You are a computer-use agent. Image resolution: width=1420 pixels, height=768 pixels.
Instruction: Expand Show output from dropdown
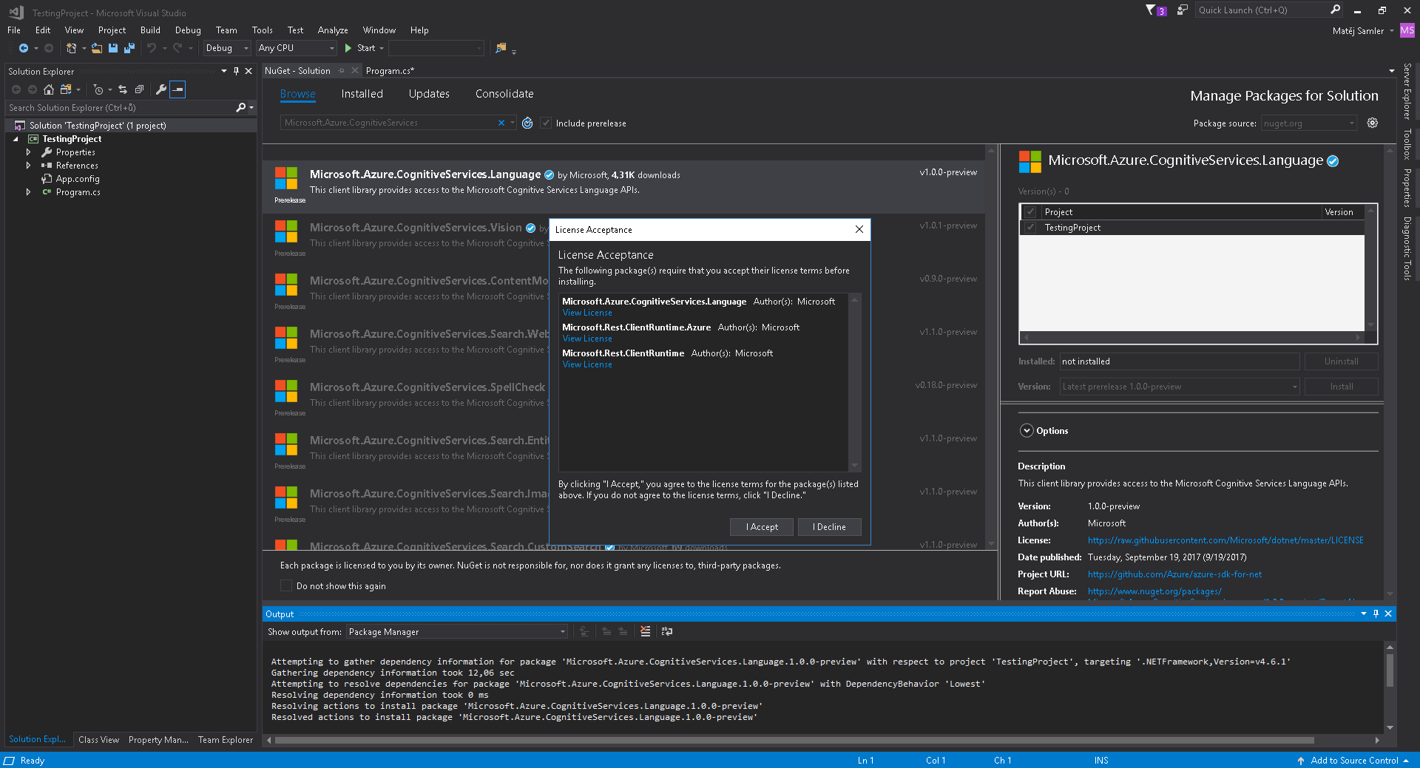click(457, 632)
